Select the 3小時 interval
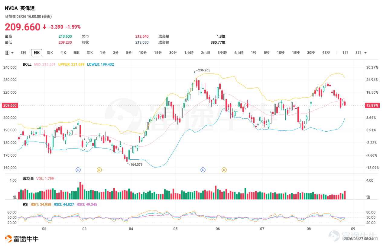 (222, 53)
